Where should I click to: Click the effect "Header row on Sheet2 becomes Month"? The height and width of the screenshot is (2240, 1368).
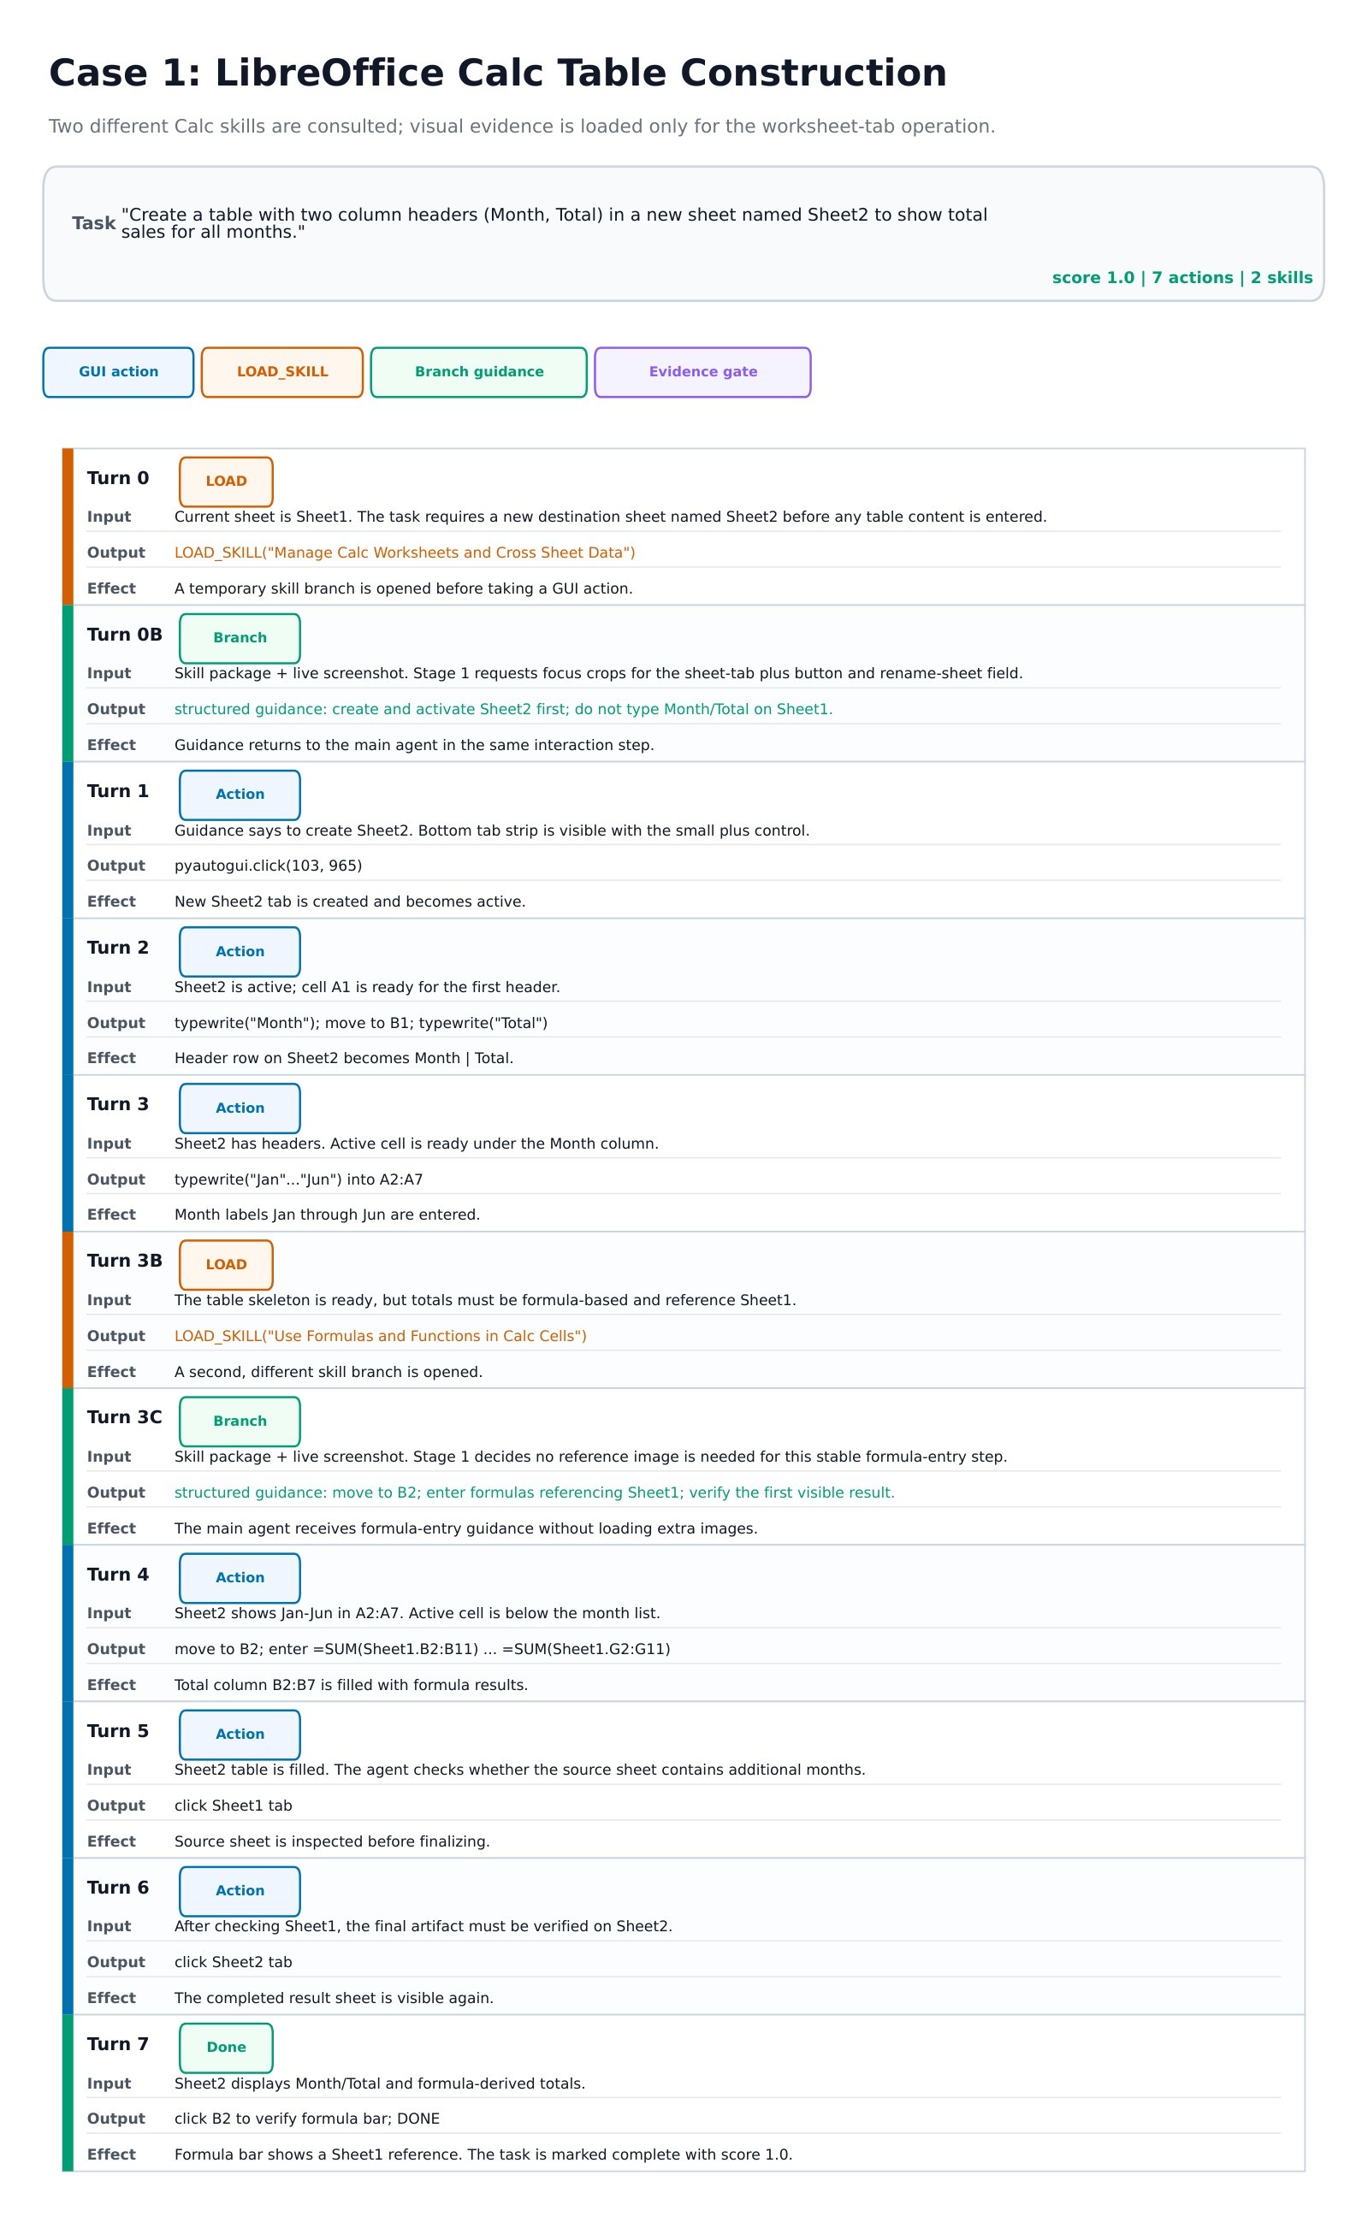344,1058
